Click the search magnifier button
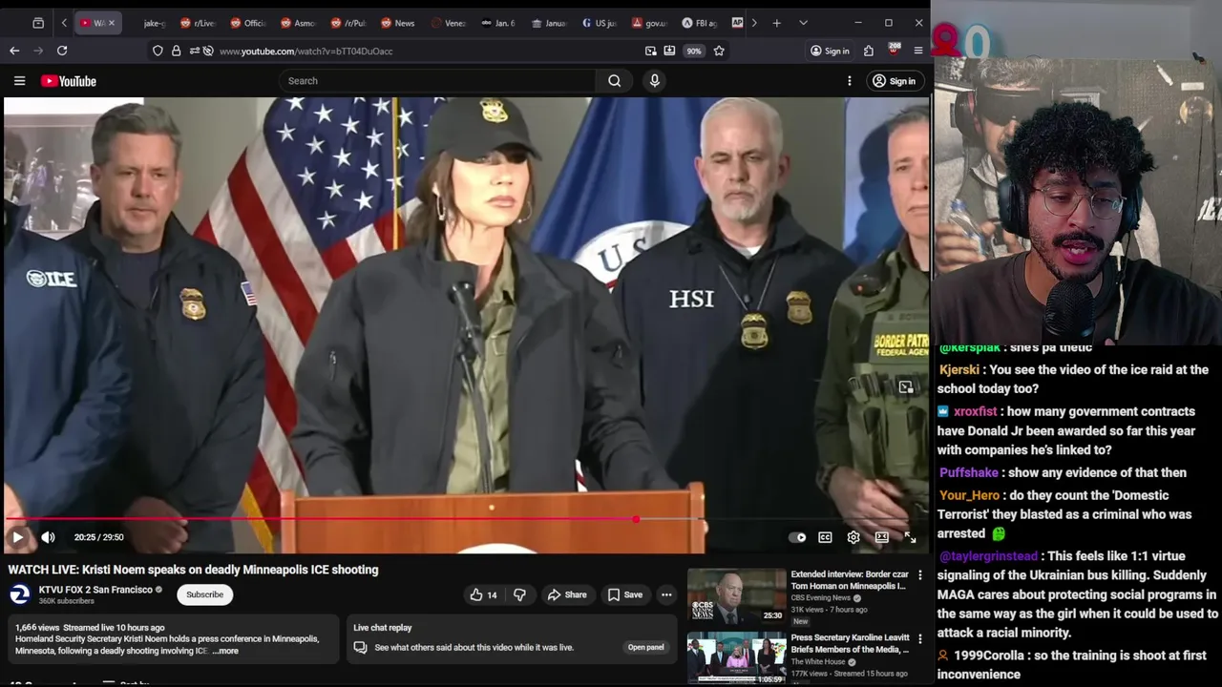This screenshot has width=1222, height=687. coord(615,81)
